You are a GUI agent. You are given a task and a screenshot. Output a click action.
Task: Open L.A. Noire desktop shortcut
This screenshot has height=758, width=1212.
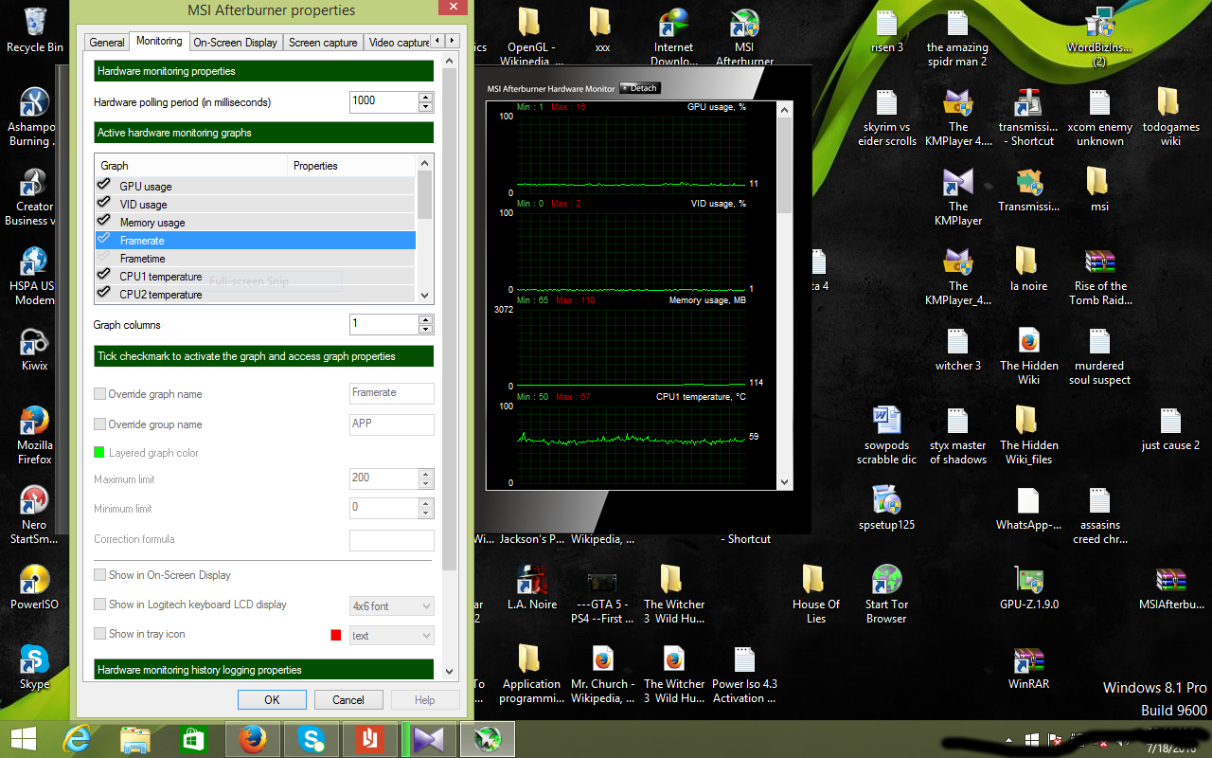tap(531, 587)
